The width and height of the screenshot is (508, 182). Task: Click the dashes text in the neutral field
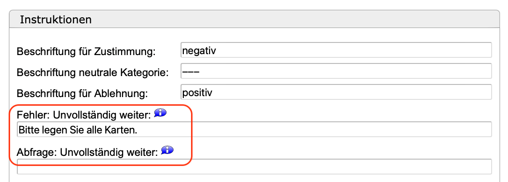[x=190, y=72]
